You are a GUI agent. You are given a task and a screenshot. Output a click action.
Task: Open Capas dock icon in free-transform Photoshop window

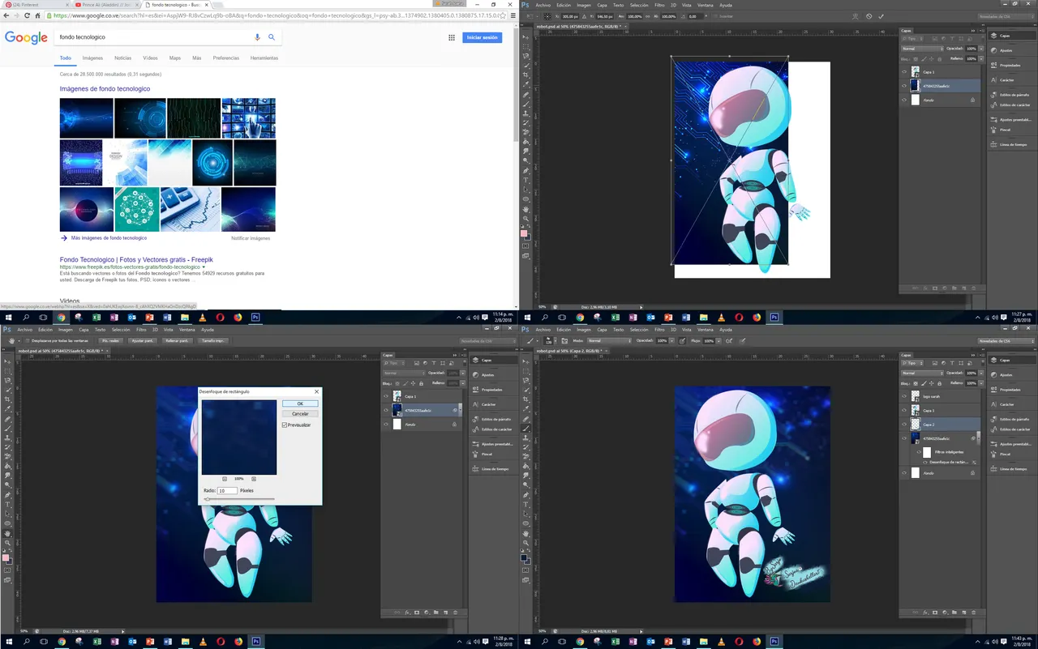pyautogui.click(x=993, y=36)
